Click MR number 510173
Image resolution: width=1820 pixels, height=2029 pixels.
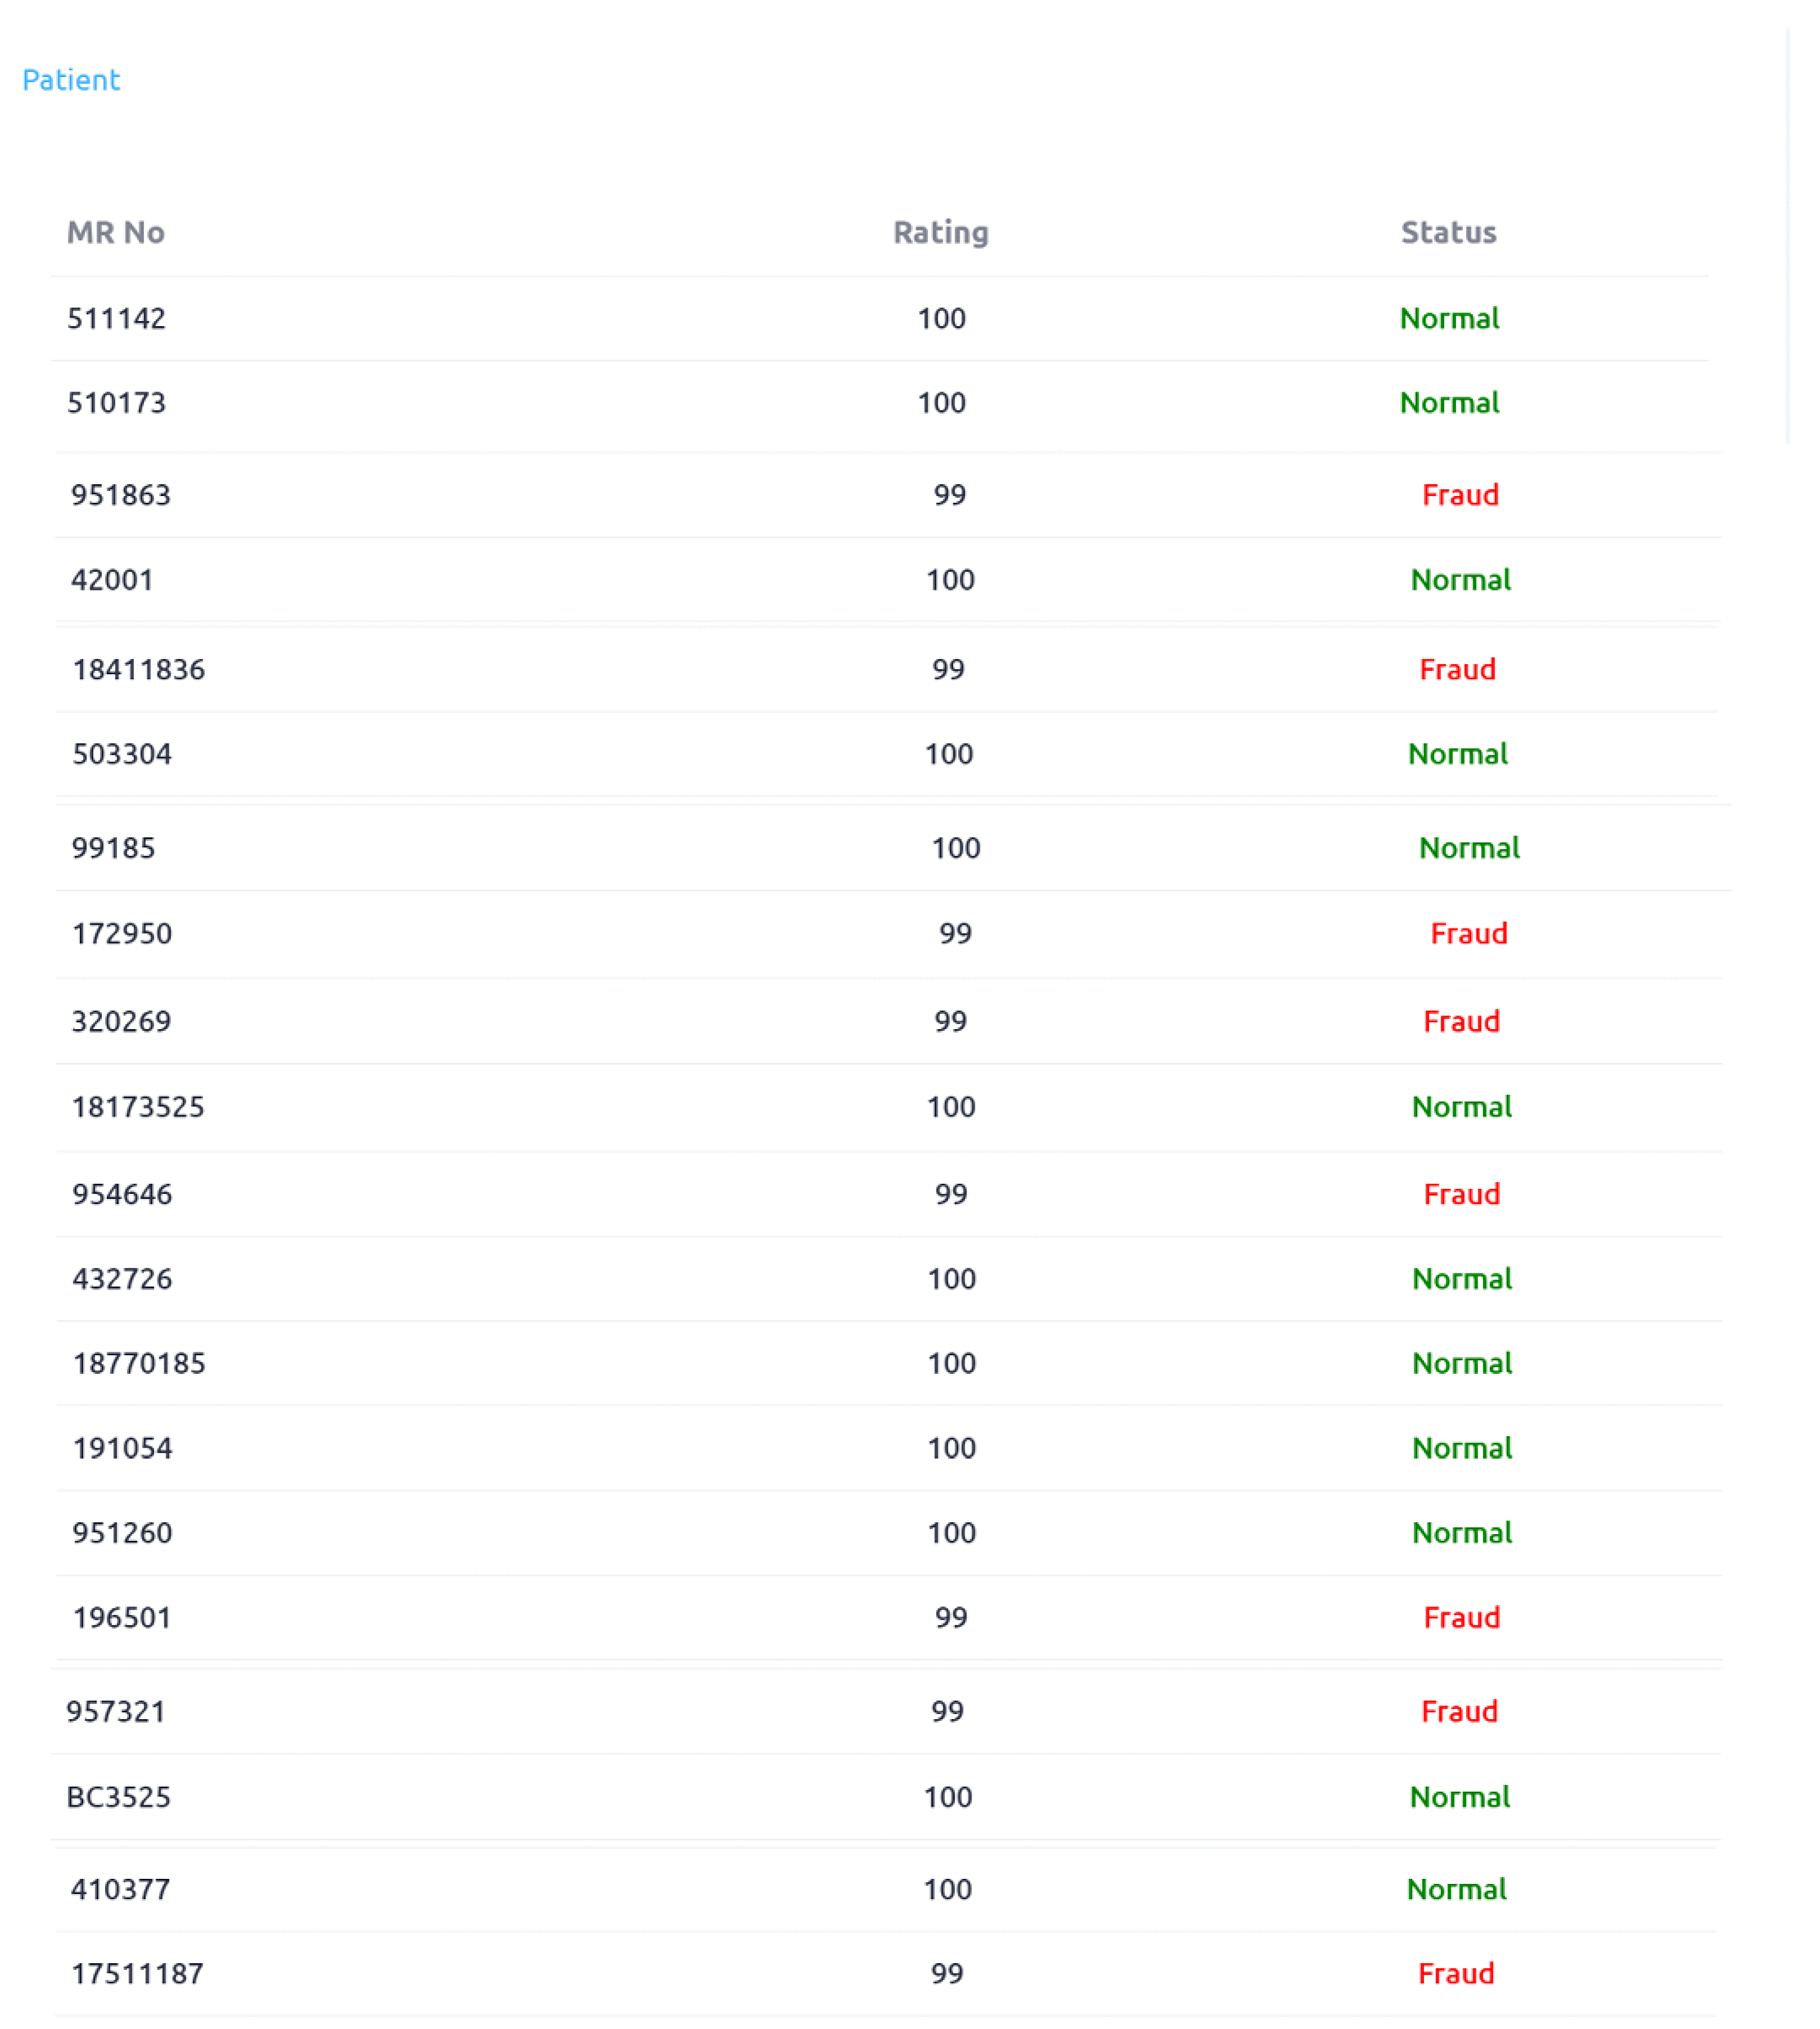click(117, 403)
